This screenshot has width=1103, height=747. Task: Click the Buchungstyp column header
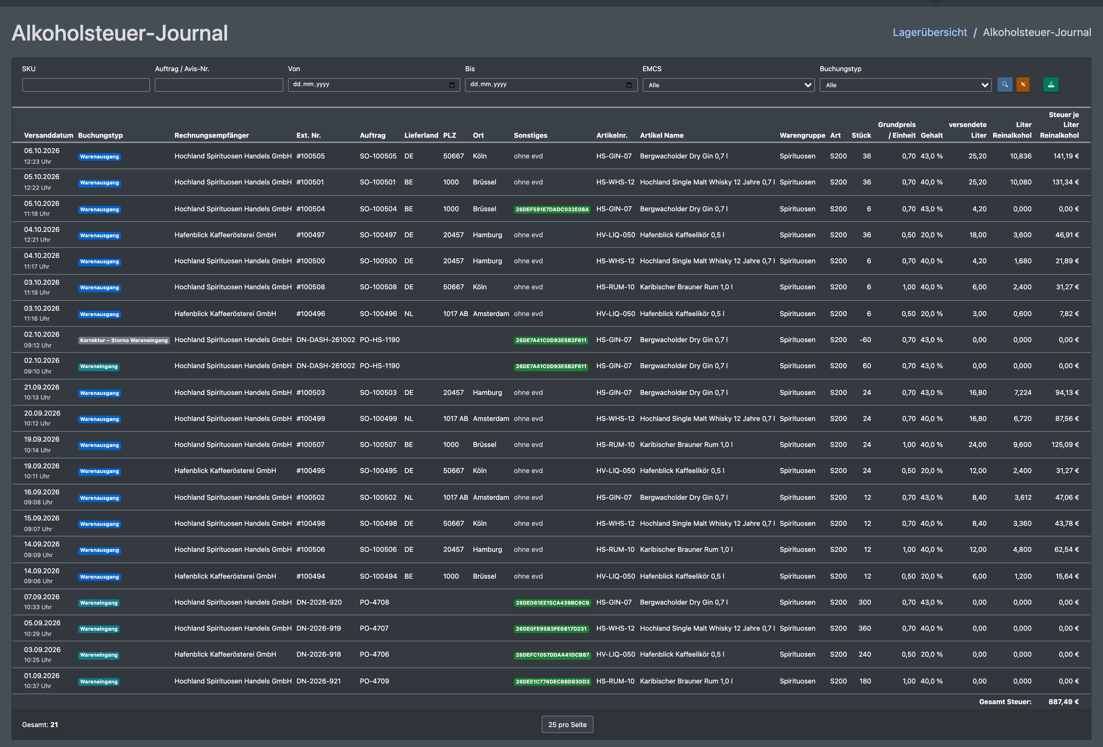click(x=100, y=135)
